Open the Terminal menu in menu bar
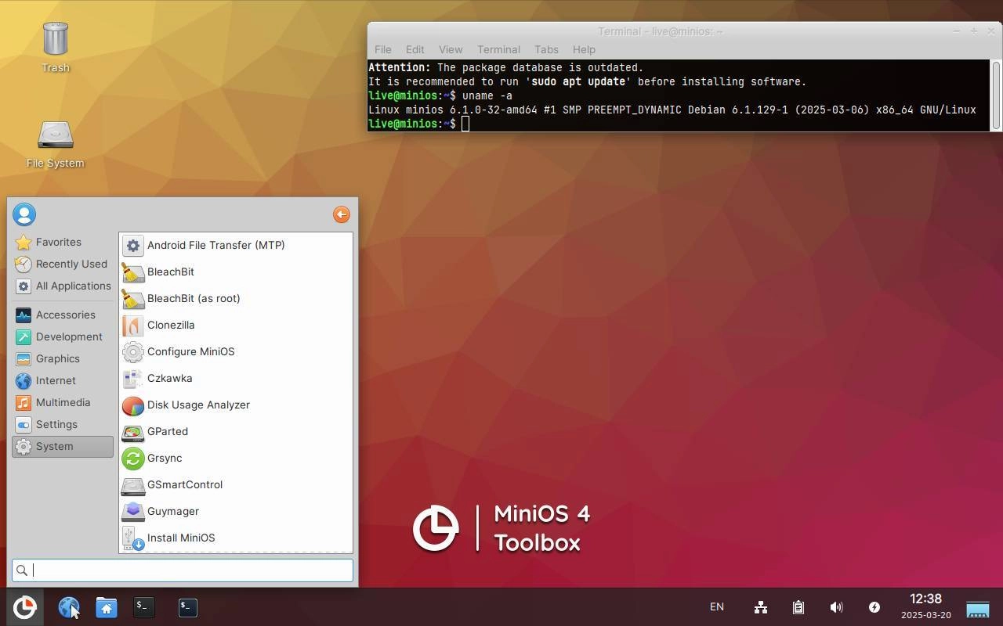This screenshot has height=626, width=1003. tap(498, 49)
